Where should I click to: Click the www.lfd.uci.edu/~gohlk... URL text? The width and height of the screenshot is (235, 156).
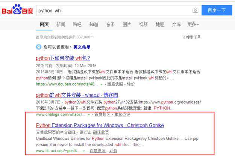[58, 151]
